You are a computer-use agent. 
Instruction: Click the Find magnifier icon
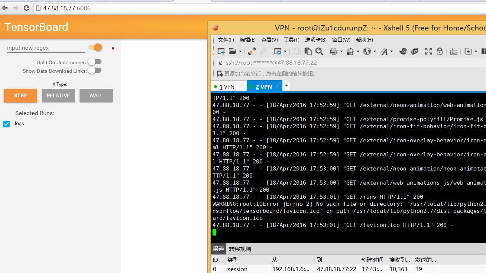tap(319, 51)
